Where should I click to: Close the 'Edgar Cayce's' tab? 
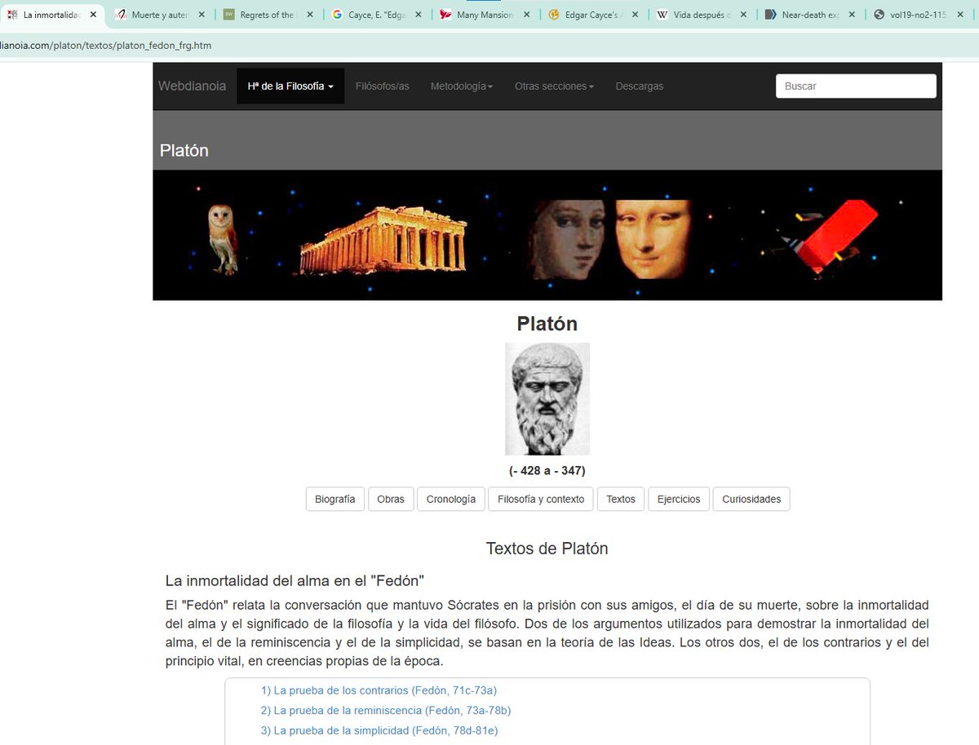point(635,15)
